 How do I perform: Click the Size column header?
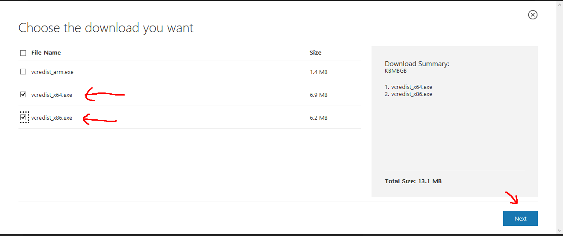(315, 53)
